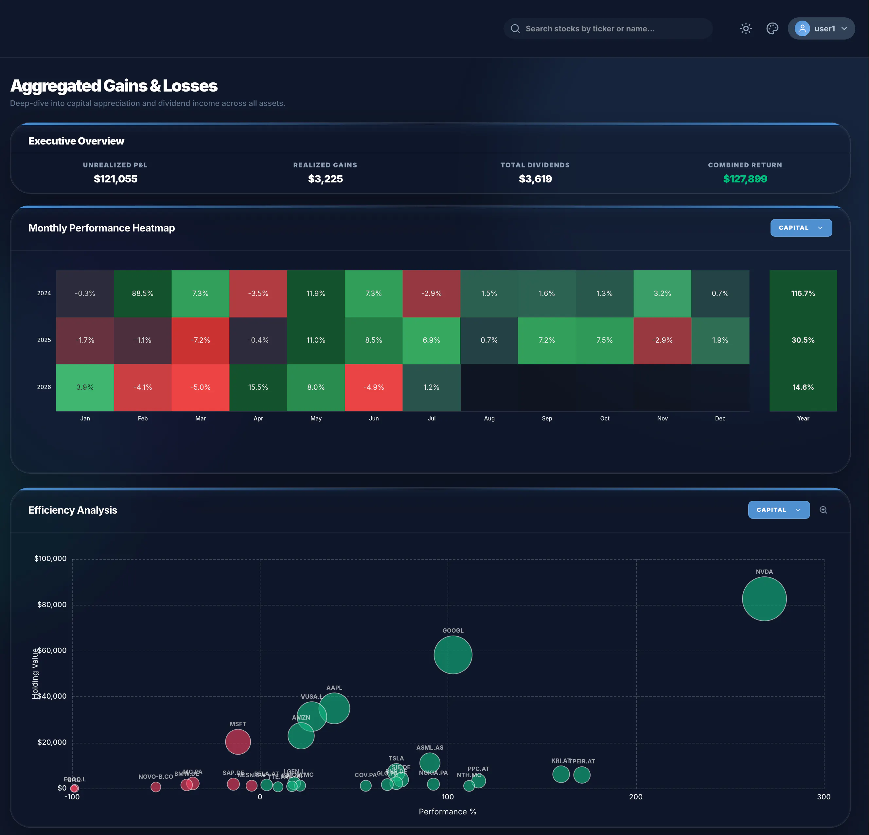The image size is (869, 835).
Task: Click the Combined Return value $127,899
Action: click(745, 179)
